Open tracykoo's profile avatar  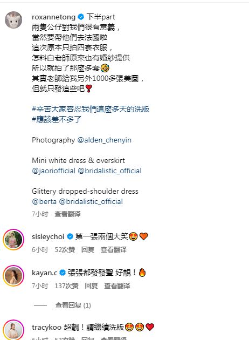point(13,330)
